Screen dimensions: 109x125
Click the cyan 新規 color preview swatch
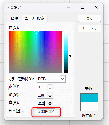pos(89,97)
